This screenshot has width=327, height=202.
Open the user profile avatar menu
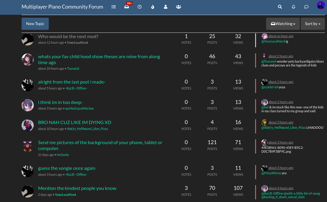[x=320, y=5]
